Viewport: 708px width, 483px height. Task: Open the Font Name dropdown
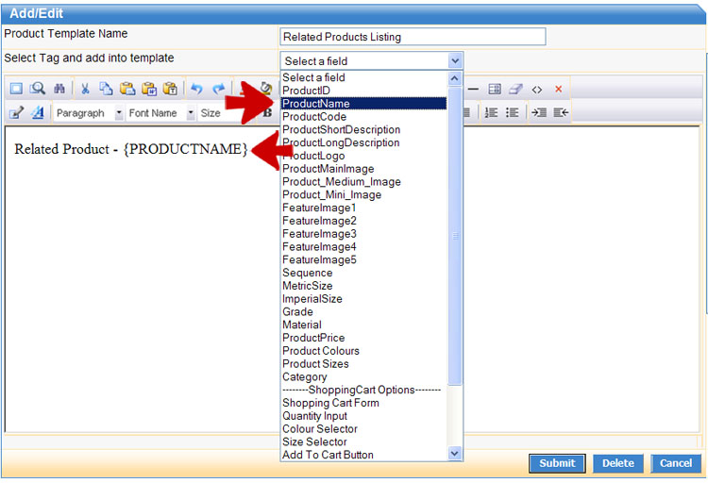point(160,113)
